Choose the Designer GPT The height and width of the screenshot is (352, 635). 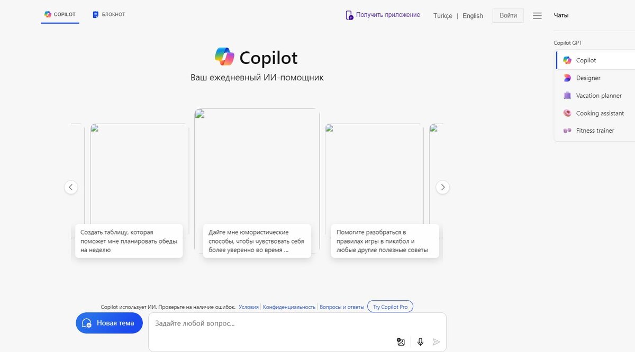coord(595,78)
